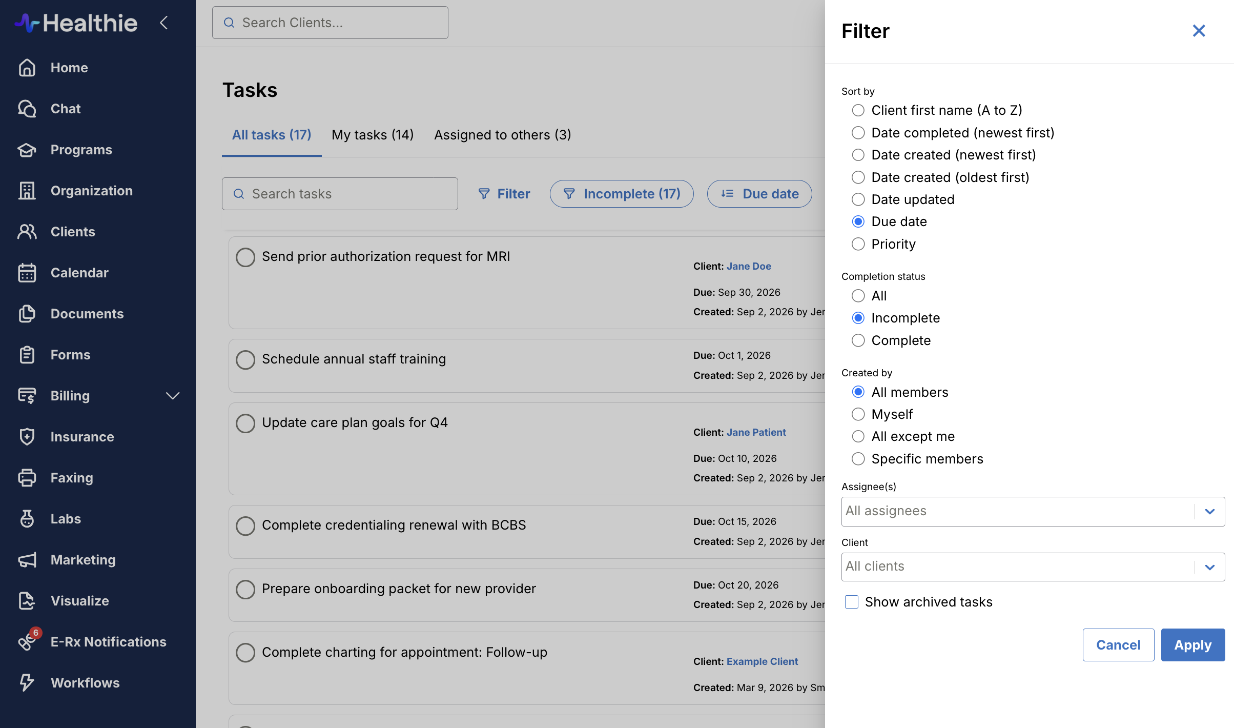Collapse the sidebar with the arrow
Viewport: 1234px width, 728px height.
164,23
